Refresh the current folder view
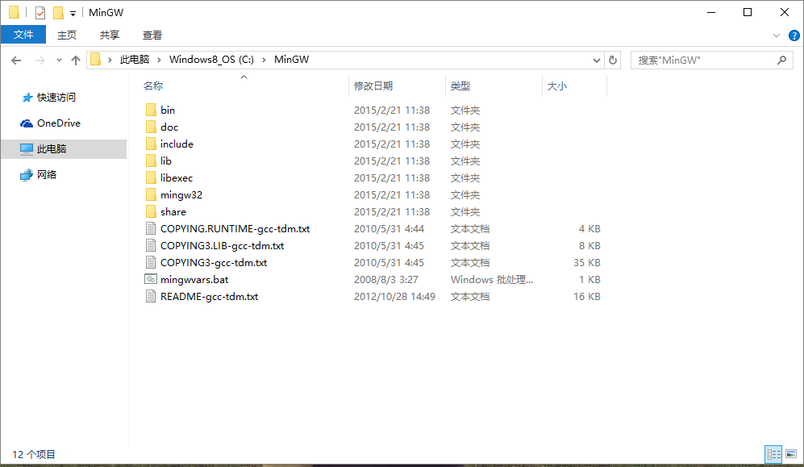Screen dimensions: 804x467 (613, 60)
